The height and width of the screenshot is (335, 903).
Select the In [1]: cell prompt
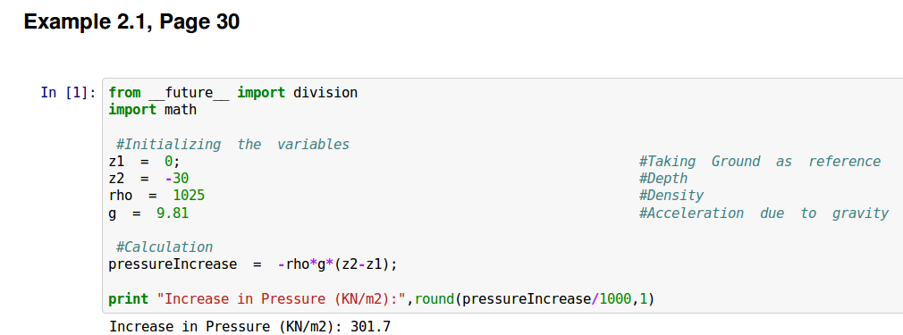click(x=69, y=92)
